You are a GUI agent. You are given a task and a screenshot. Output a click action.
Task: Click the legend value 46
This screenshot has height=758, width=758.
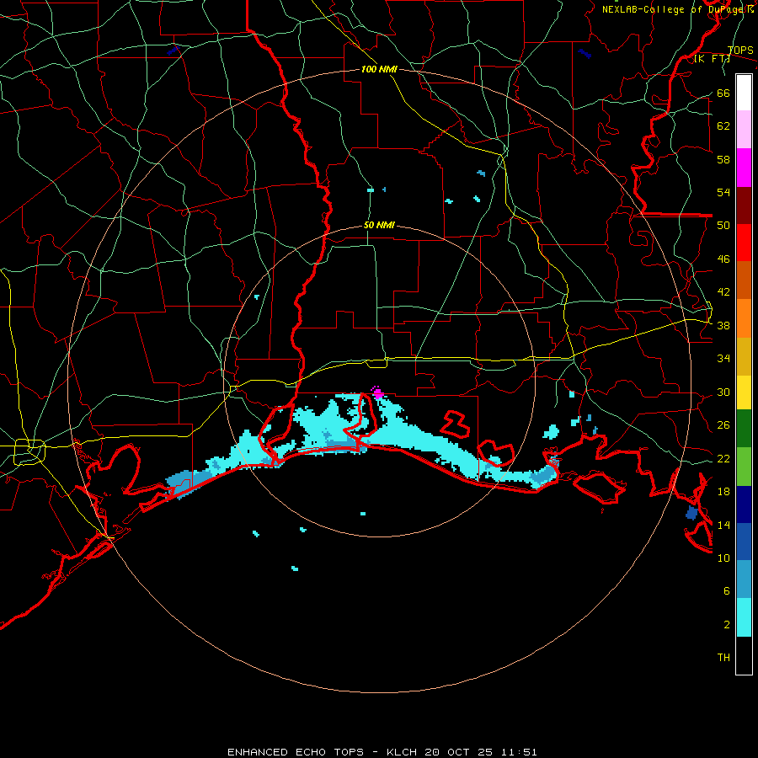[x=723, y=259]
